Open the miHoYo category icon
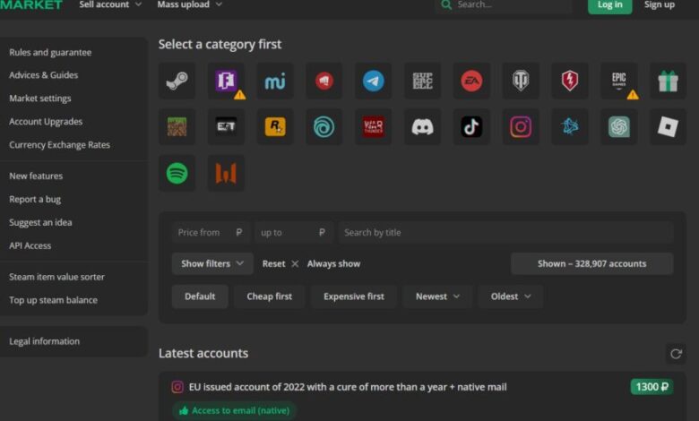 click(275, 82)
